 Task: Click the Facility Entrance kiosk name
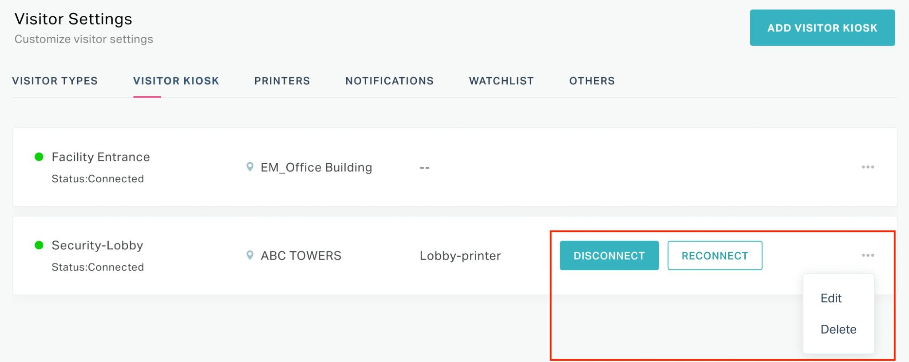[101, 157]
